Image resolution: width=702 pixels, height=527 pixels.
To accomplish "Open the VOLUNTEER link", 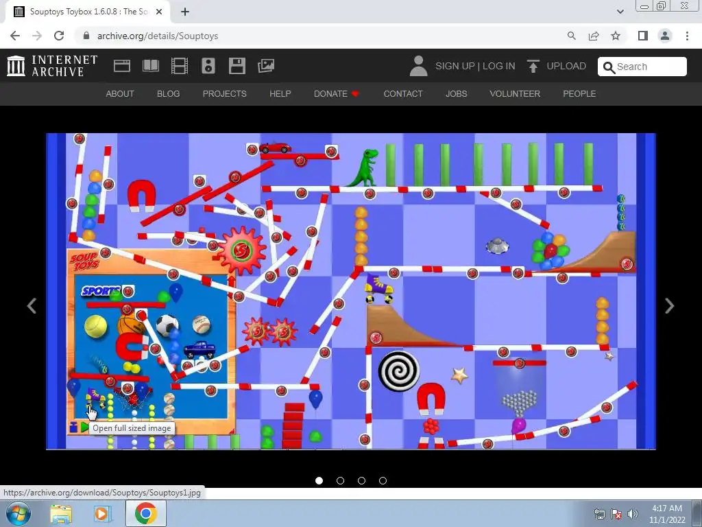I will coord(515,93).
